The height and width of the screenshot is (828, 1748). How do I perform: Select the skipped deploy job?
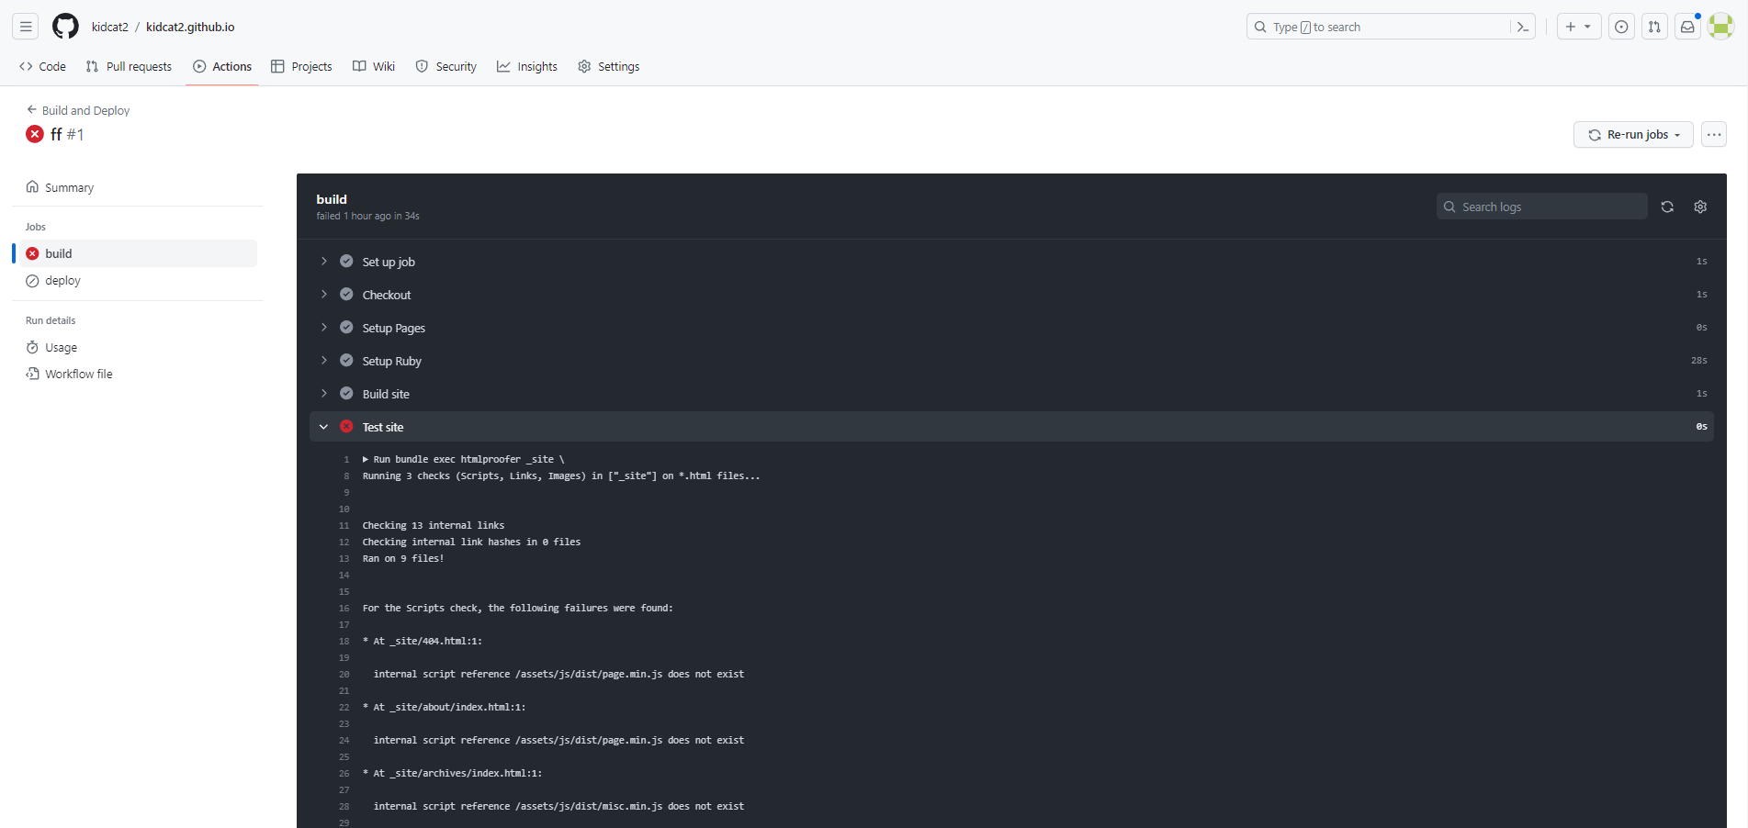coord(62,280)
